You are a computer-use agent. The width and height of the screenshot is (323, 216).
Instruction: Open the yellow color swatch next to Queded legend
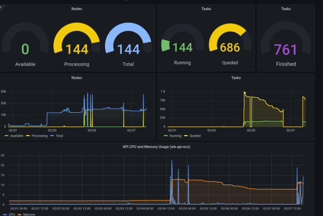coord(186,136)
